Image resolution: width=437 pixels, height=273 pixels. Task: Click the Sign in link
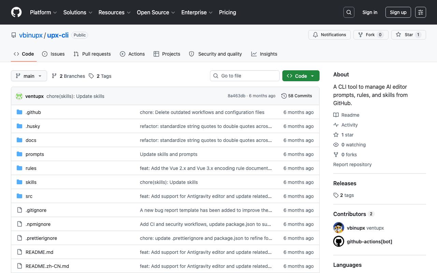(x=370, y=12)
